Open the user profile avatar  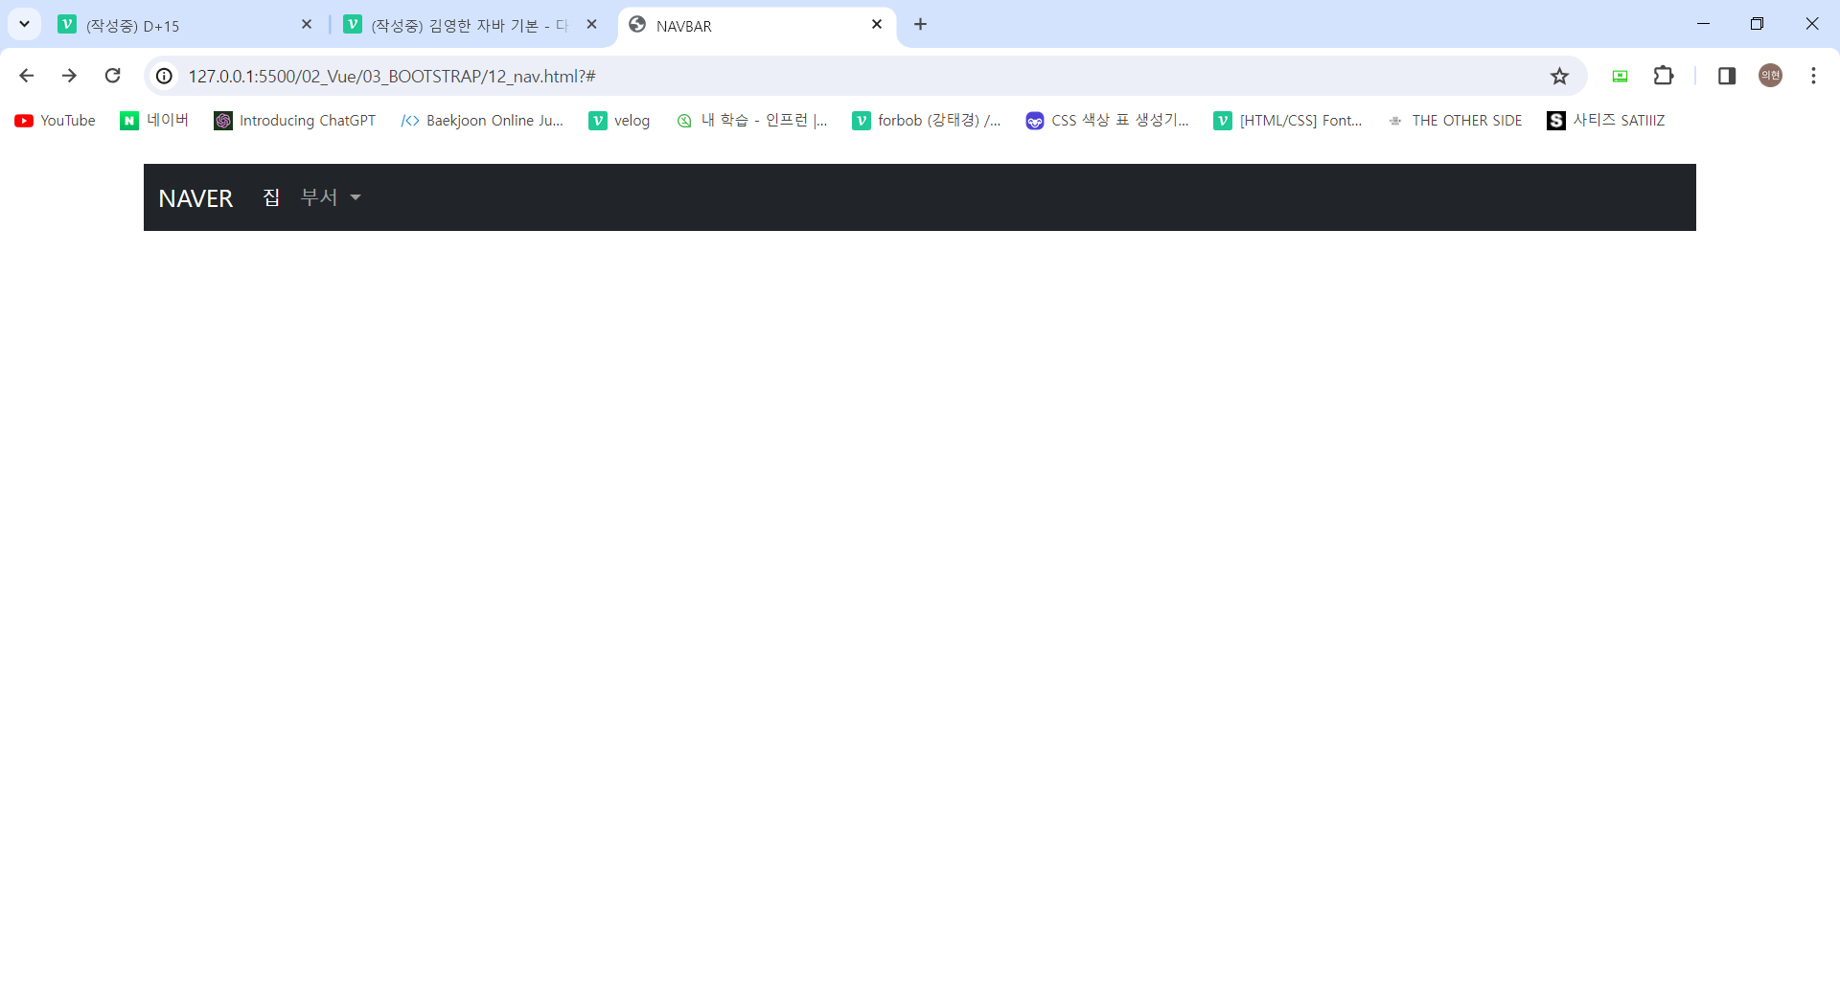1770,76
